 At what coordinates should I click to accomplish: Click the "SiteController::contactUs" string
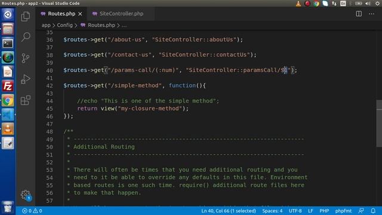click(x=204, y=54)
